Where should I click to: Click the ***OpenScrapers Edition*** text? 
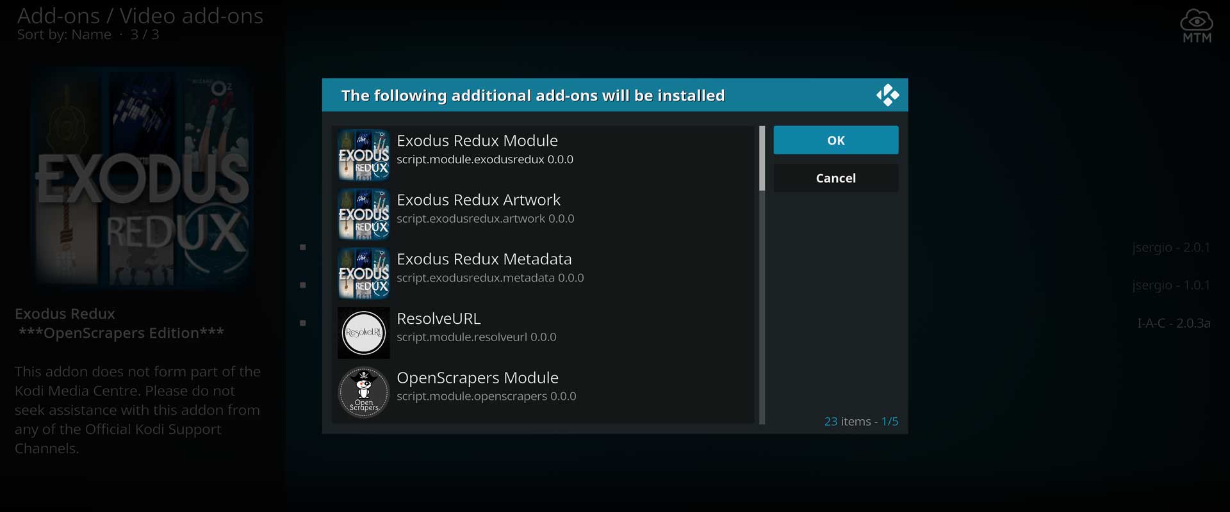tap(121, 333)
